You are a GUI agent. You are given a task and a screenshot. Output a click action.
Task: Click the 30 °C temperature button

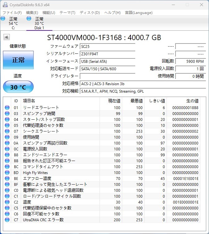(18, 87)
